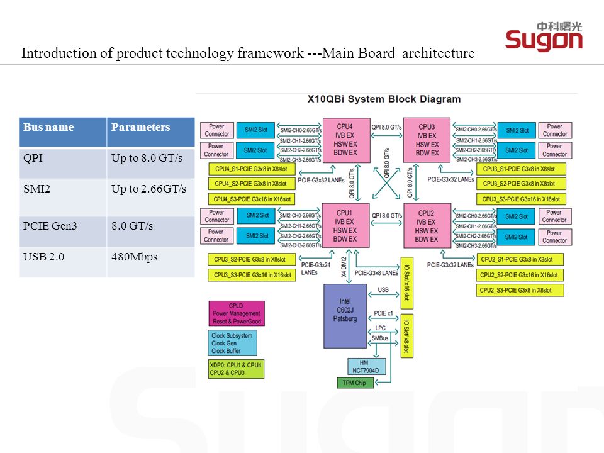Screen dimensions: 604x453
Task: Click the 'X10QBi System Block Diagram' heading
Action: click(x=384, y=99)
